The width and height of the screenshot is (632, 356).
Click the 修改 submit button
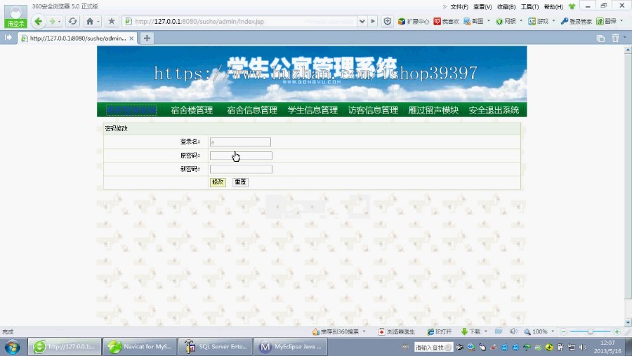[x=218, y=182]
